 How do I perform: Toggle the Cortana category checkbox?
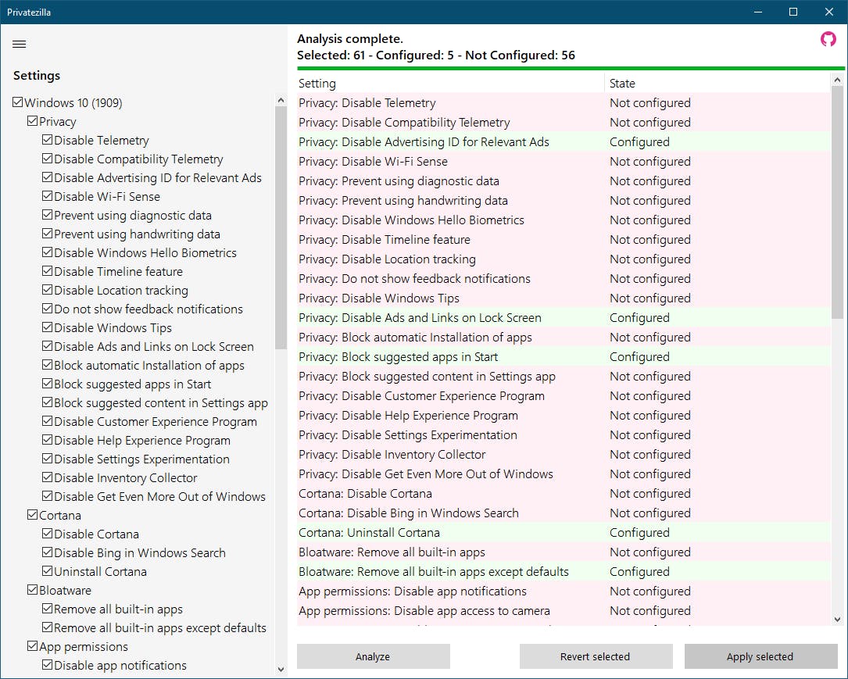point(33,515)
